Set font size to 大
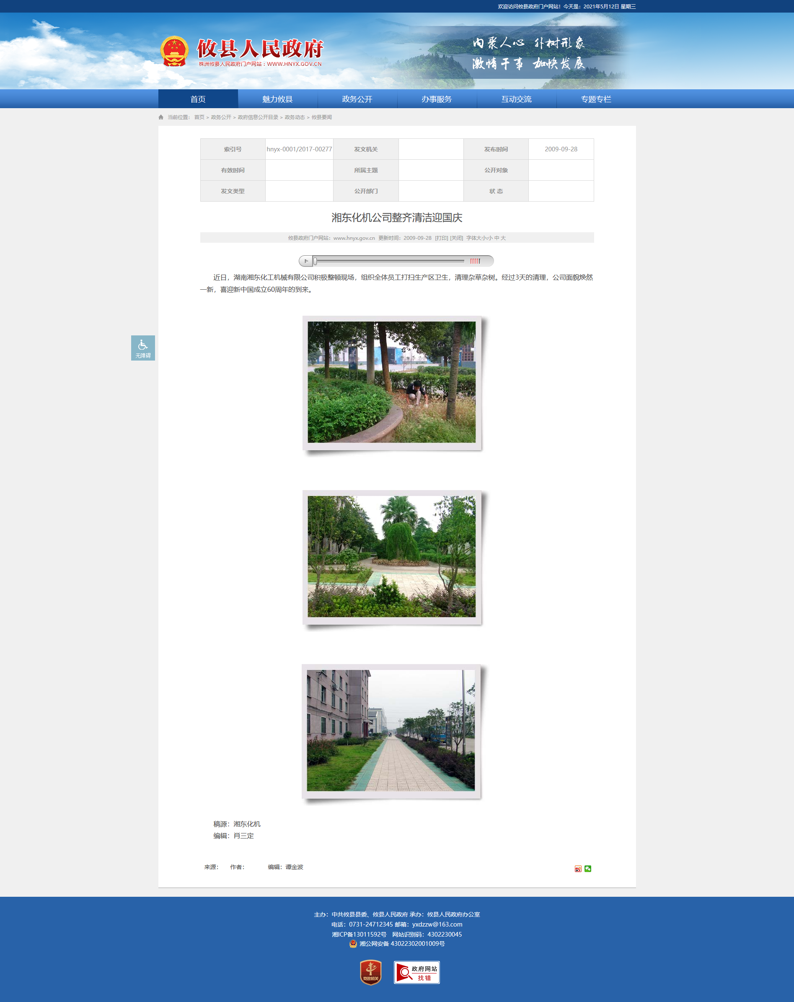This screenshot has height=1002, width=794. coord(503,238)
